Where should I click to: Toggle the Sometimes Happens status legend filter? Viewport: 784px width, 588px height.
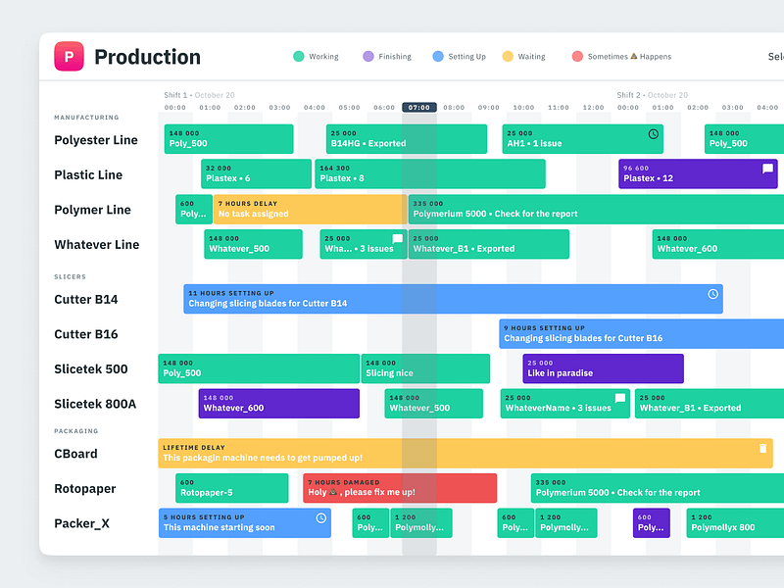(621, 57)
